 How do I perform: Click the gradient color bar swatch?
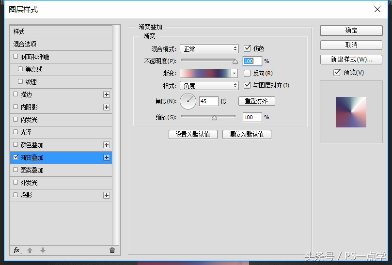click(206, 73)
